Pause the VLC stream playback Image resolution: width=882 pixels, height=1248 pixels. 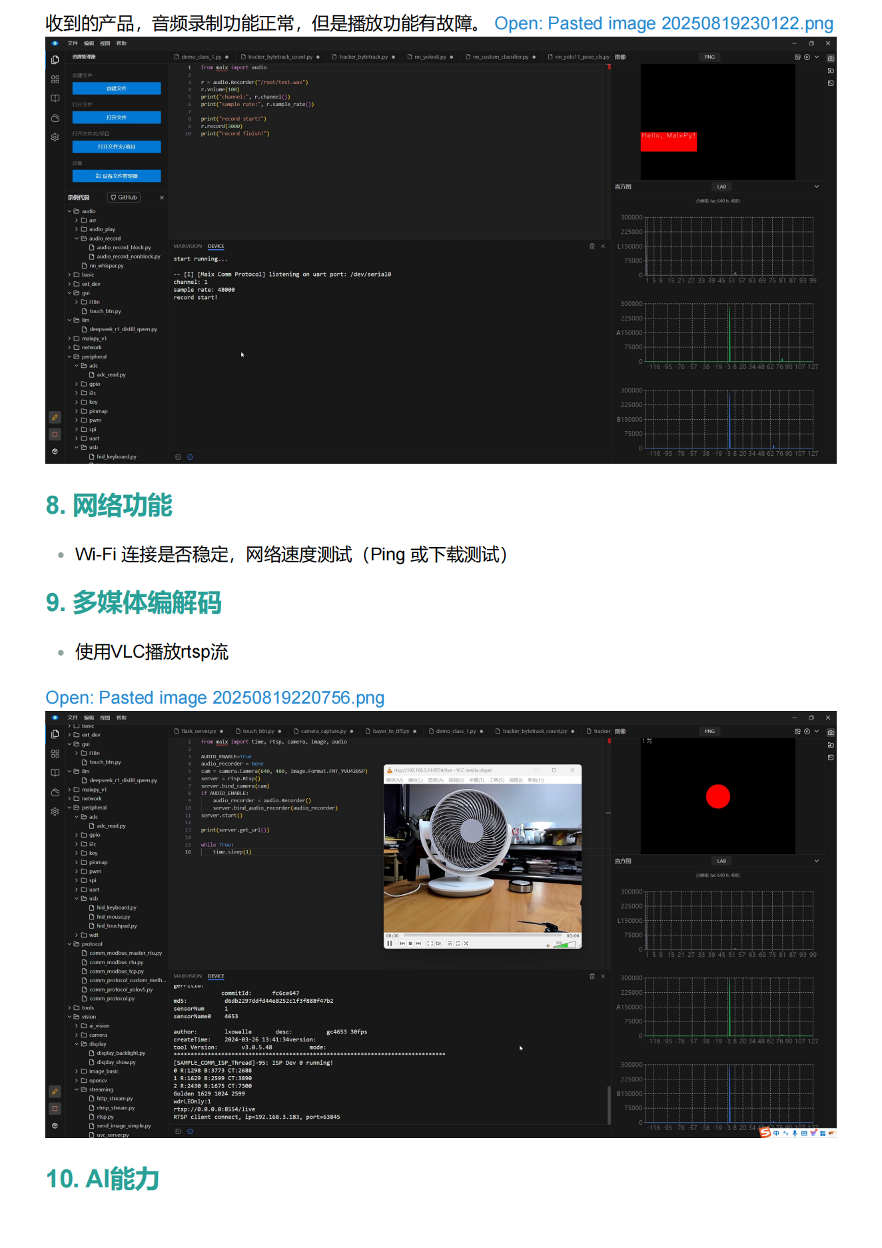(390, 943)
